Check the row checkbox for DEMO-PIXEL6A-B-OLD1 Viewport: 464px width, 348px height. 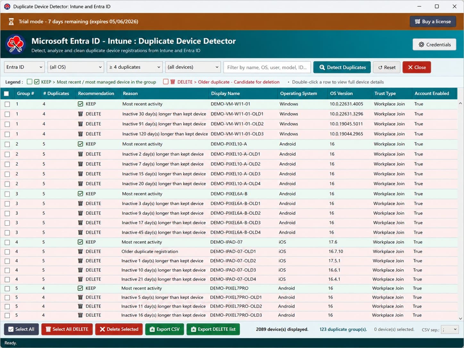tap(7, 204)
